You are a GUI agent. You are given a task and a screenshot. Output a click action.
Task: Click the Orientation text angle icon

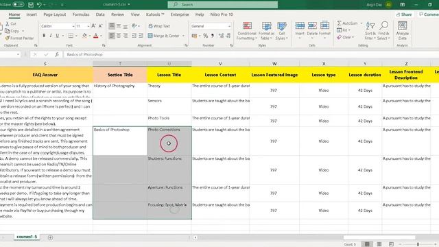(x=134, y=26)
